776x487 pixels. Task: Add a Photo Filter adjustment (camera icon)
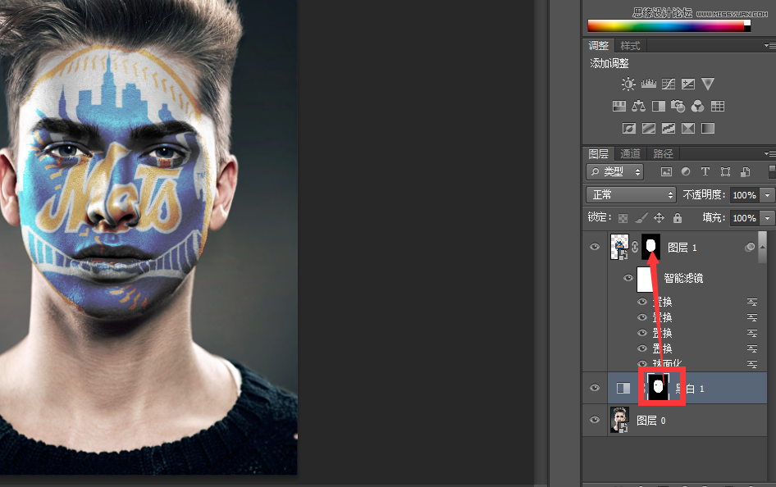coord(678,106)
